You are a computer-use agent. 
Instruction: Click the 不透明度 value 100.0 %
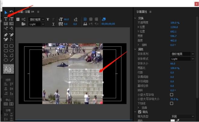(175, 23)
